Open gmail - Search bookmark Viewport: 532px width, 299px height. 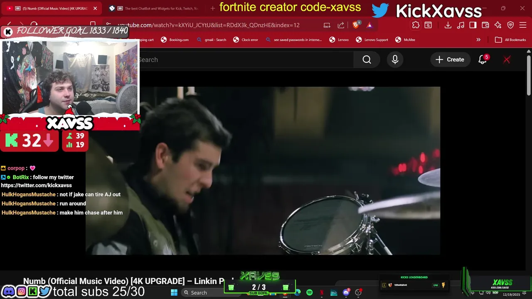pyautogui.click(x=211, y=40)
